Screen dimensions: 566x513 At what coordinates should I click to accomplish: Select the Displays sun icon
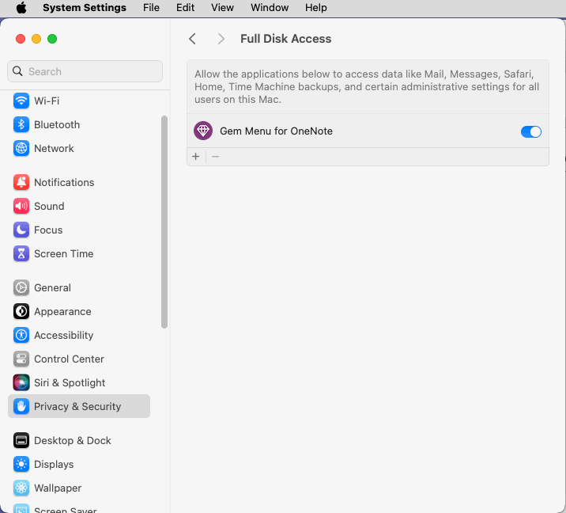21,464
